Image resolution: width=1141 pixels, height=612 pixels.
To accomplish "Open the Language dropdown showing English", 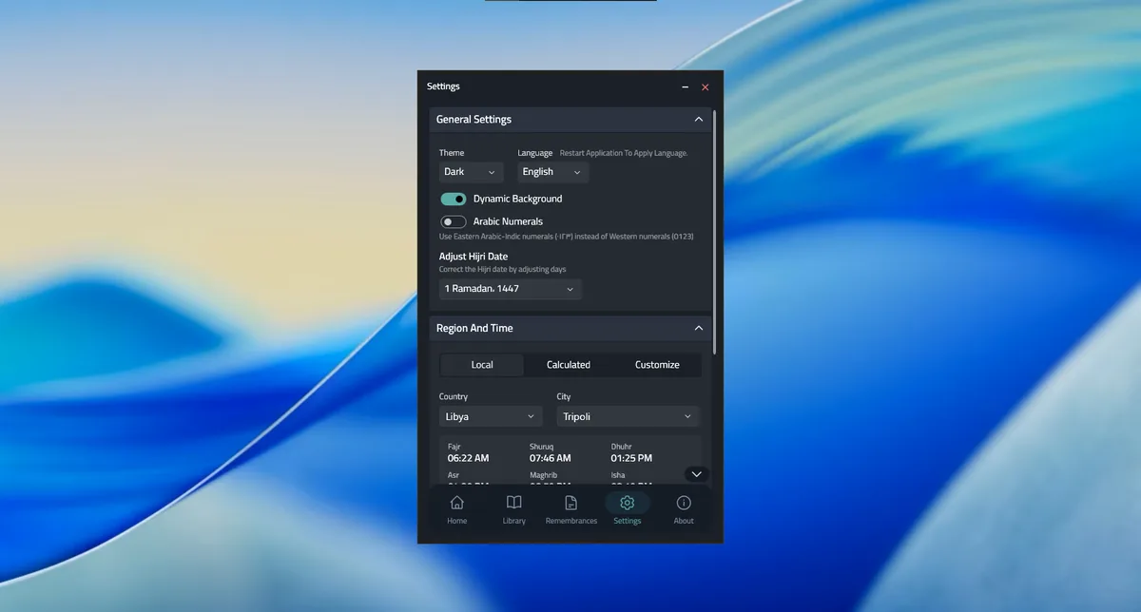I will 552,172.
